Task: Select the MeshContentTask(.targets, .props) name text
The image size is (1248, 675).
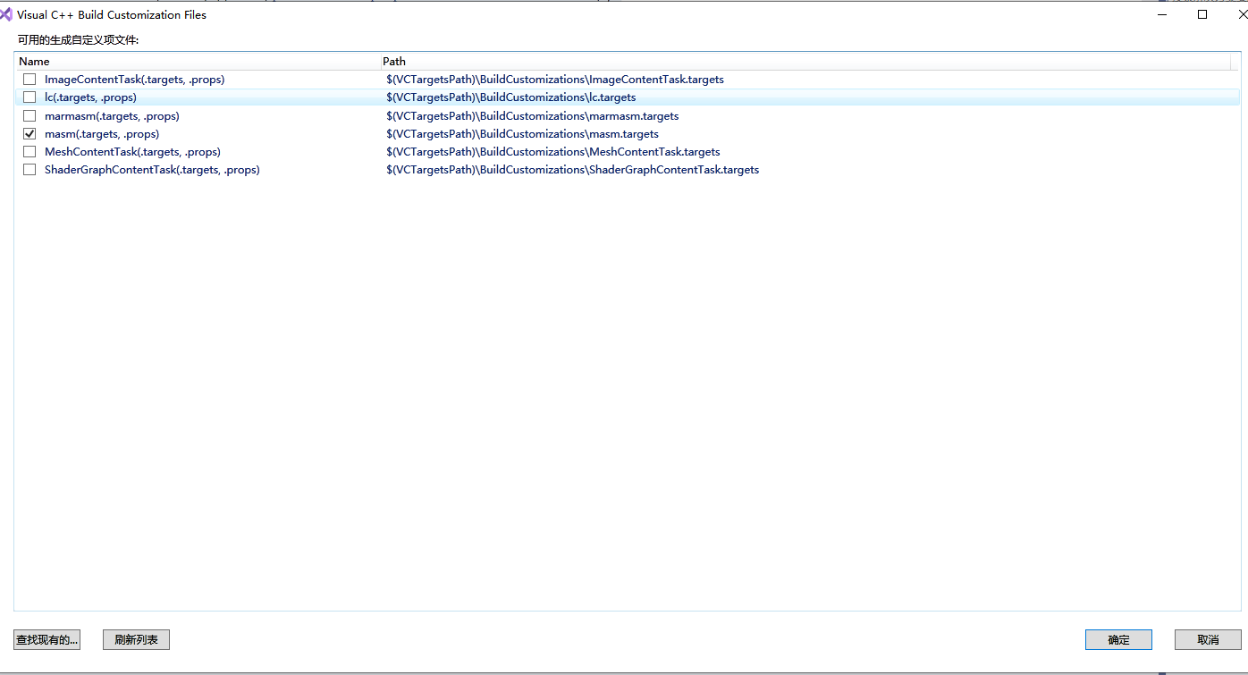Action: [132, 152]
